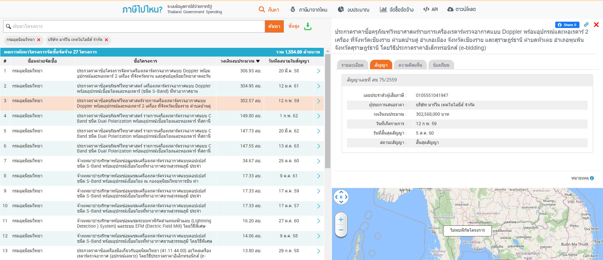Switch to the ความคิดเห็น tab

tap(410, 65)
